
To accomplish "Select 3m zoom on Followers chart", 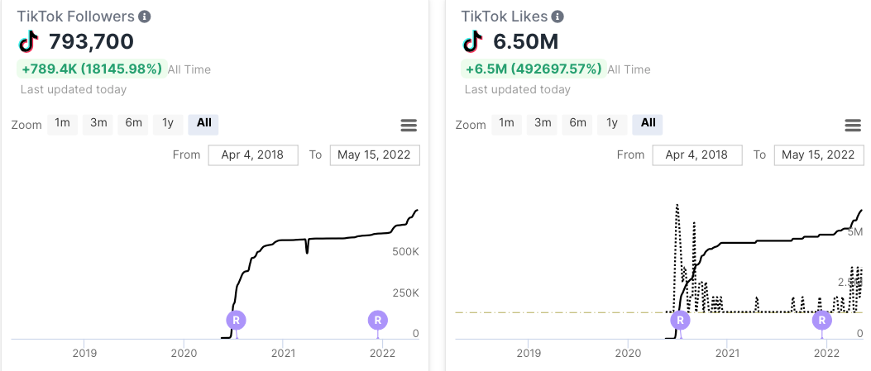I will pos(98,123).
